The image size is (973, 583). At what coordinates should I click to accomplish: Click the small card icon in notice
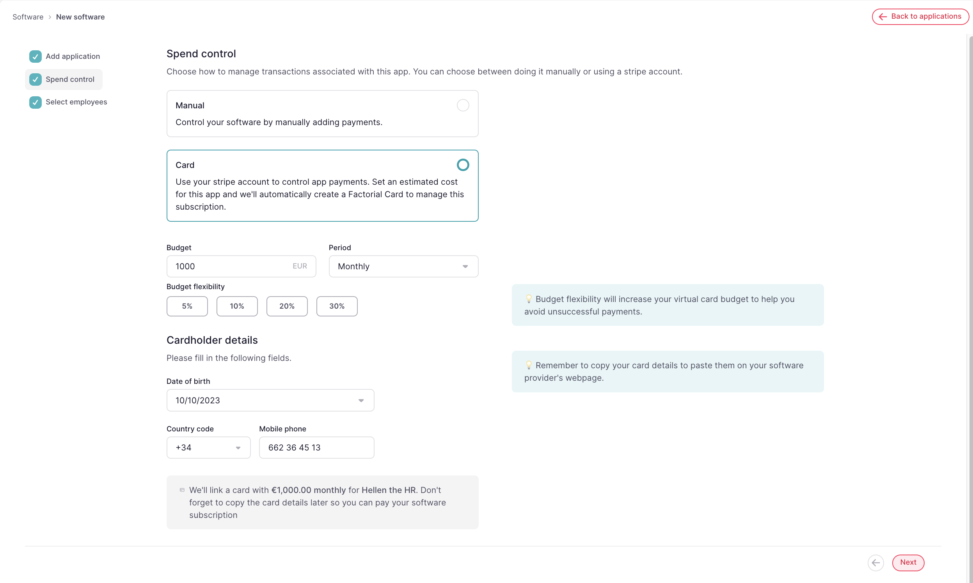pos(182,490)
